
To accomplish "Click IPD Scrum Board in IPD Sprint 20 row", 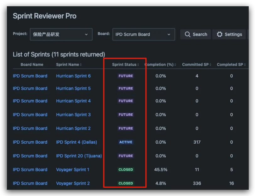I will click(x=30, y=156).
